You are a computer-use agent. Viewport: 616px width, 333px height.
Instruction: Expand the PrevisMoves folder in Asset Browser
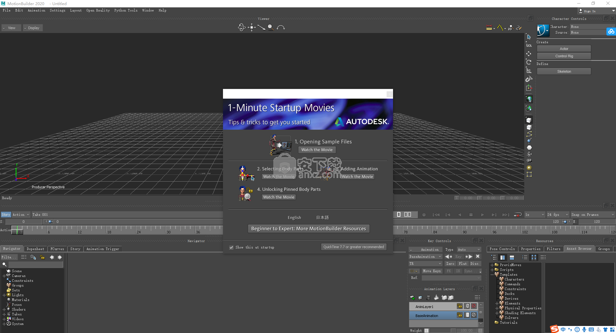click(x=492, y=265)
